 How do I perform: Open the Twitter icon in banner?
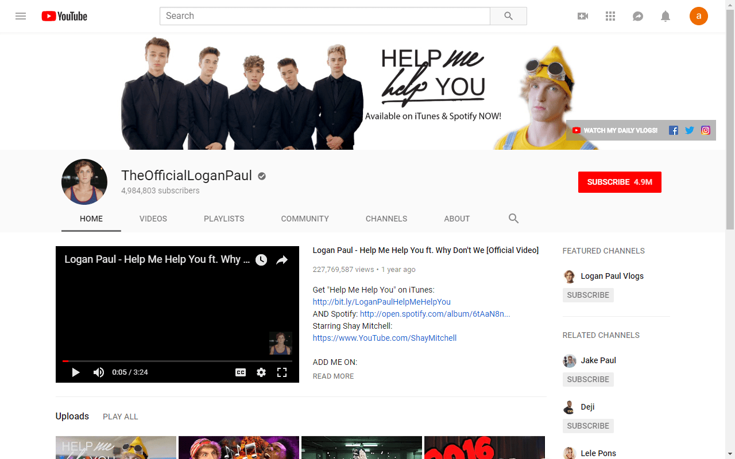[690, 130]
